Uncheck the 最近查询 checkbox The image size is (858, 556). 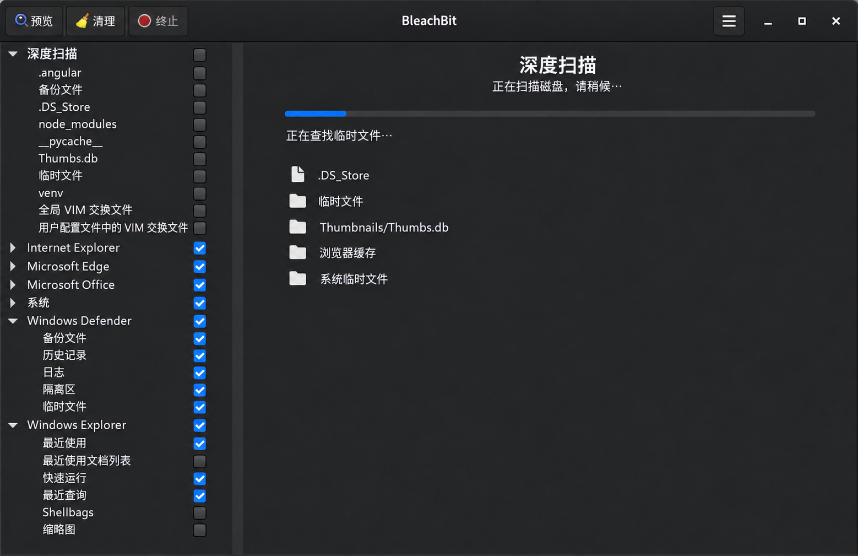pos(200,495)
